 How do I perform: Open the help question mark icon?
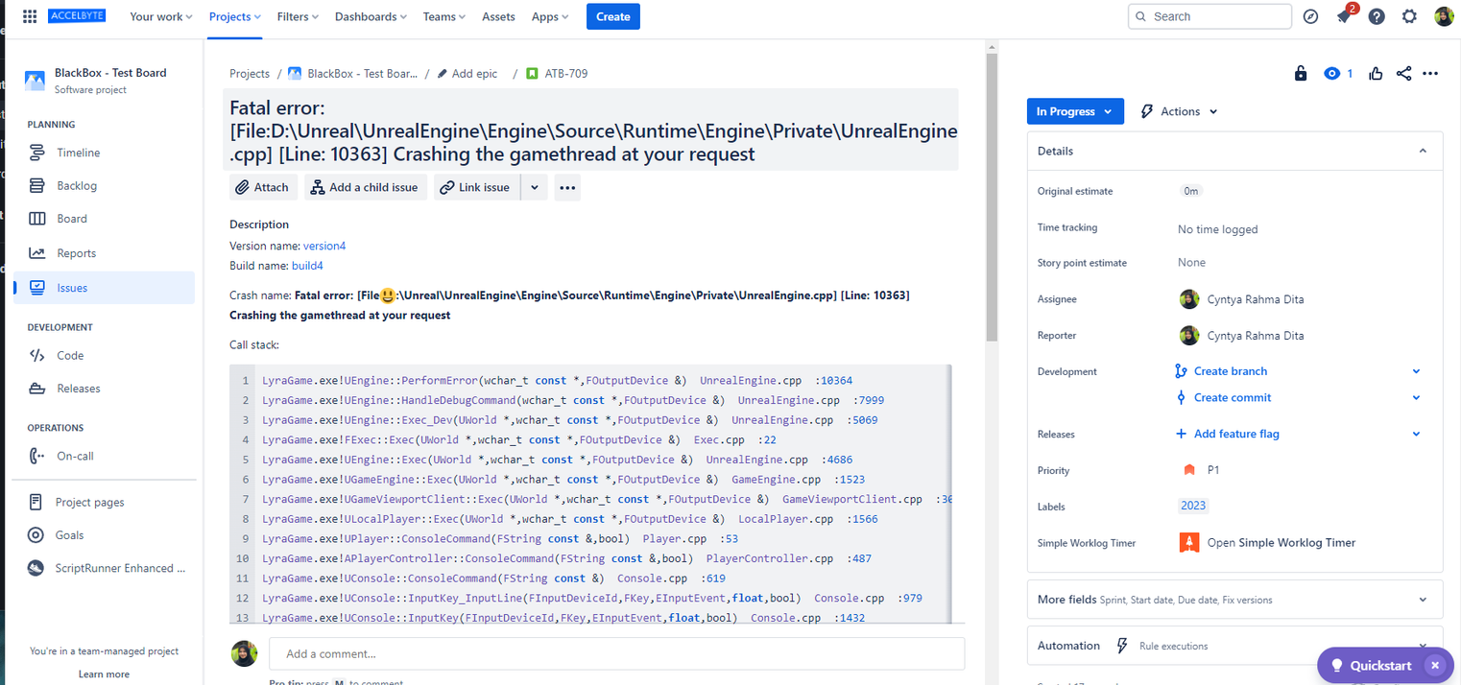click(x=1377, y=16)
